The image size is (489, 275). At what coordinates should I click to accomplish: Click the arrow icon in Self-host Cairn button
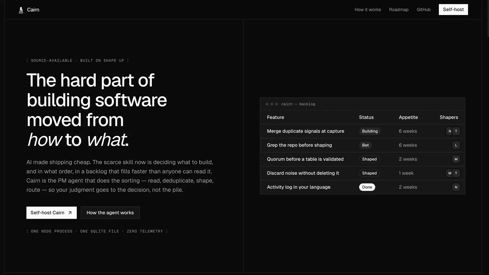point(70,213)
